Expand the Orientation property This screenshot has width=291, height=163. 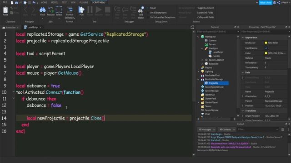(x=243, y=96)
